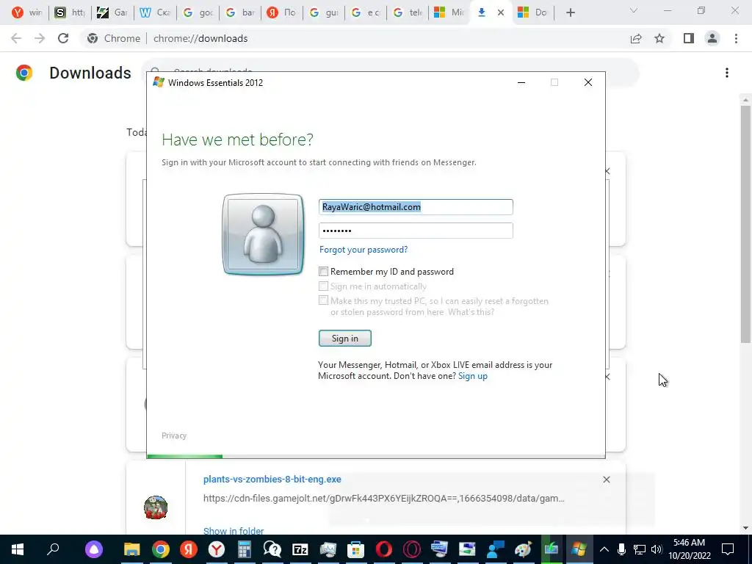Switch to the 'Mic' Microsoft tab
752x564 pixels.
(449, 12)
